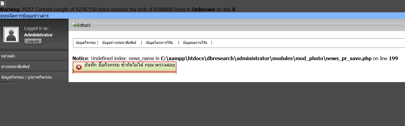Click the news_pr_save.php file path text
405x126 pixels.
pyautogui.click(x=266, y=58)
